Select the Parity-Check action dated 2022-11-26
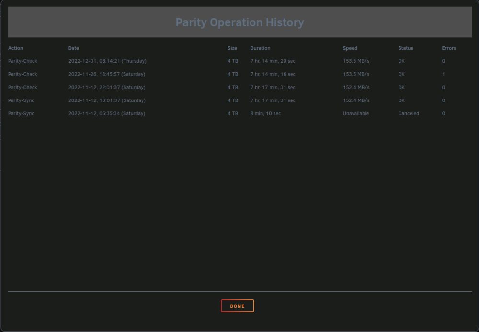The width and height of the screenshot is (479, 332). (x=23, y=74)
